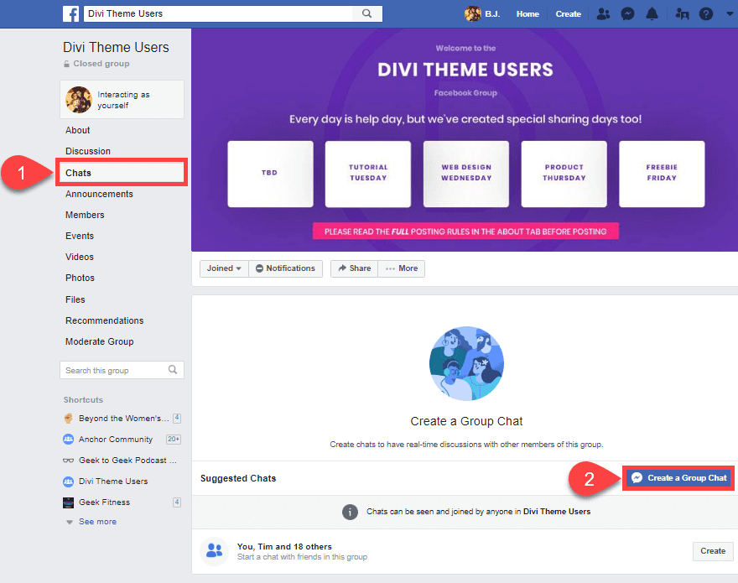Open the More options menu for the group
The height and width of the screenshot is (583, 738).
tap(401, 268)
